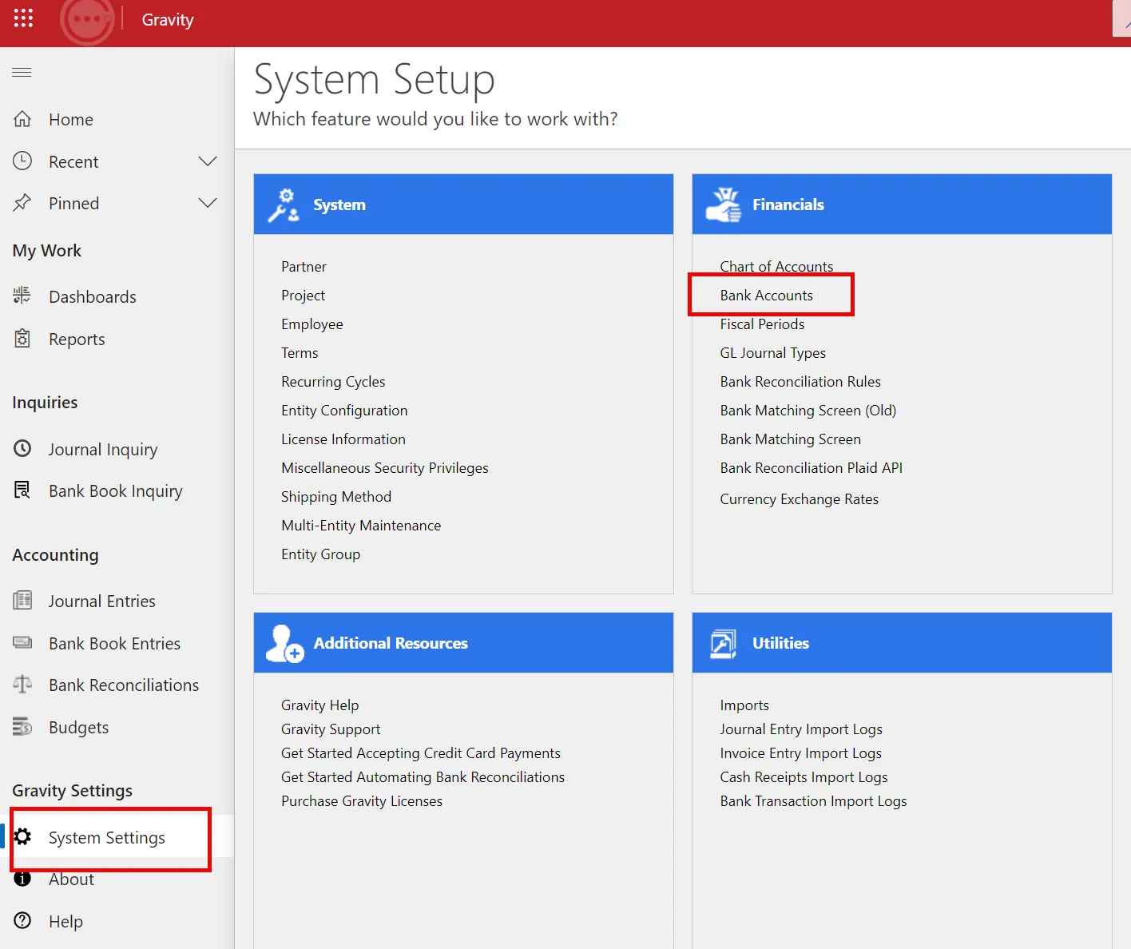Click the System card wrench icon
Viewport: 1131px width, 949px height.
[x=284, y=204]
